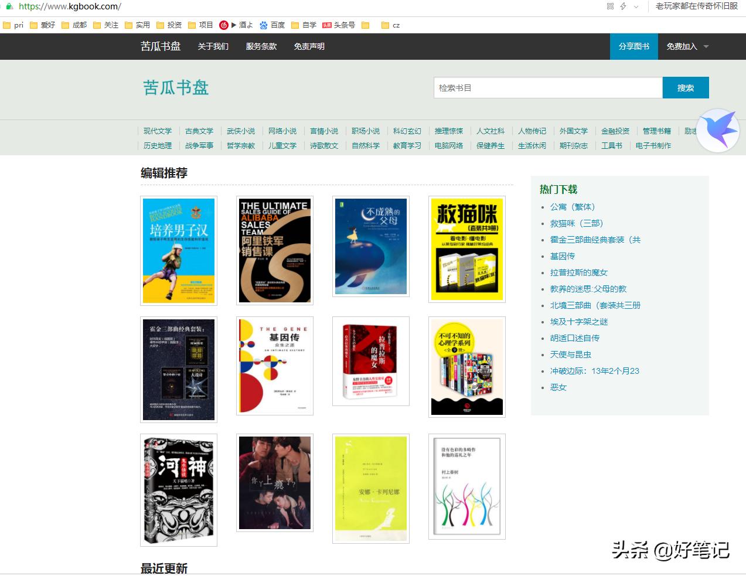Click the 分享图书 button
The image size is (746, 576).
(x=633, y=46)
